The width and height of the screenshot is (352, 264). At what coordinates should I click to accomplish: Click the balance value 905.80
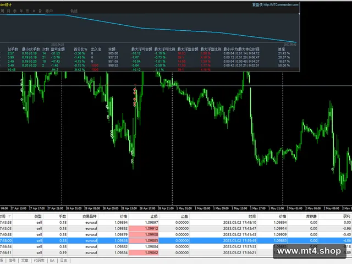(x=113, y=53)
